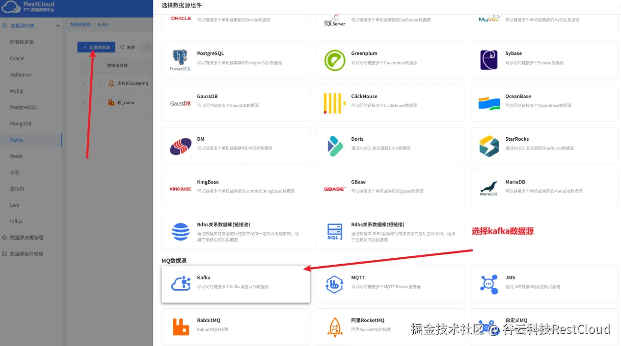Pick the orange RabbitMQ icon
621x346 pixels.
coord(181,327)
